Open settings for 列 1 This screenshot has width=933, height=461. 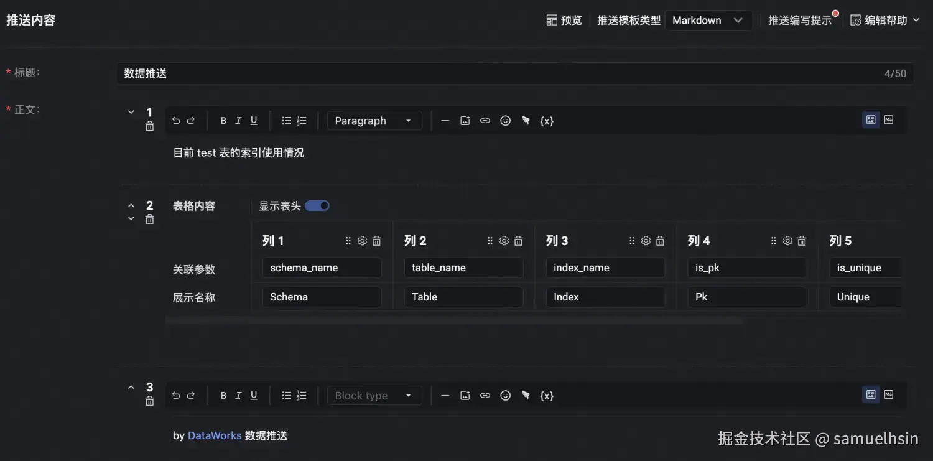tap(363, 241)
